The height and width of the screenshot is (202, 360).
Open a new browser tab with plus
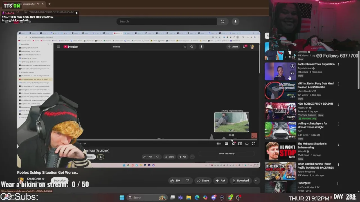49,4
